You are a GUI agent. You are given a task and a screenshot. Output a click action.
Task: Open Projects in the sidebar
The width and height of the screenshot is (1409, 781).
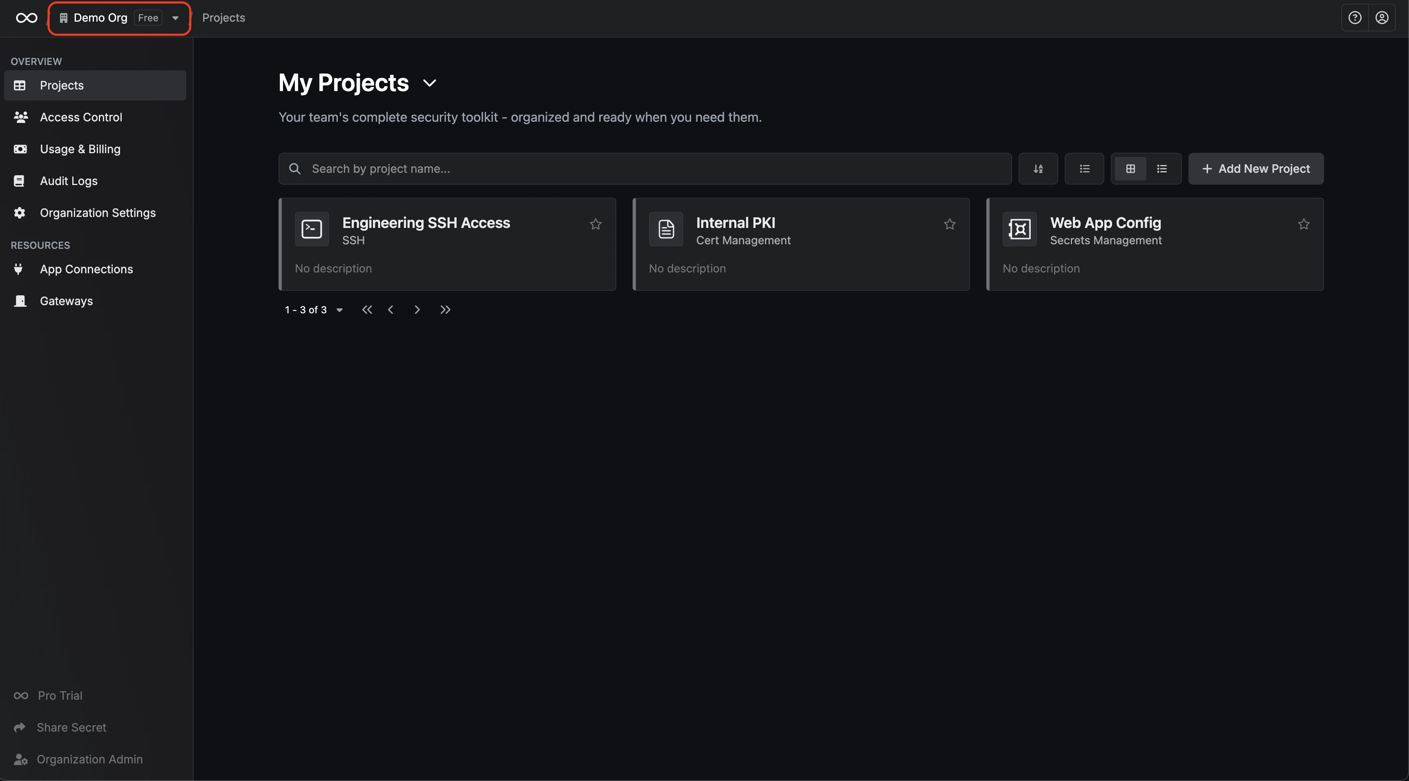(x=95, y=85)
